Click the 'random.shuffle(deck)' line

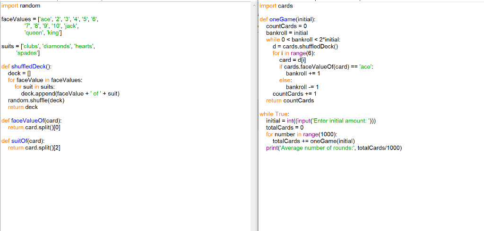pos(36,100)
